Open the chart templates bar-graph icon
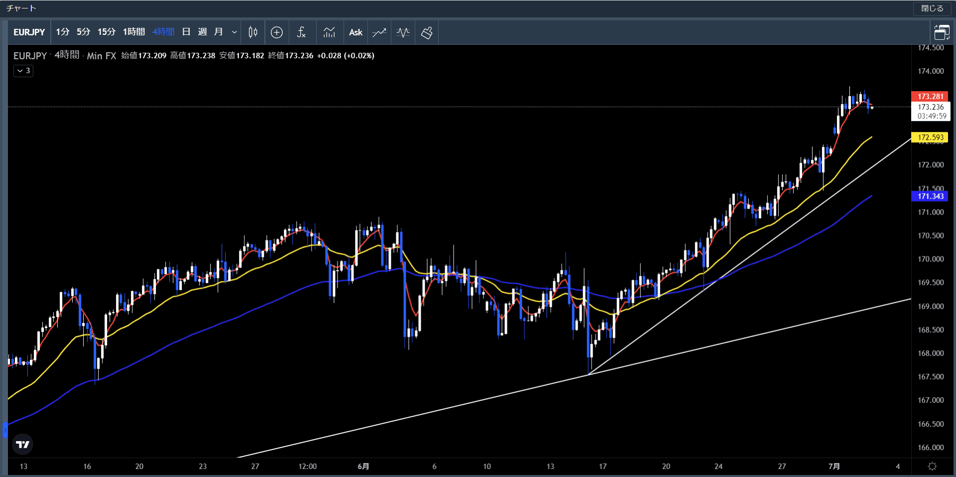Image resolution: width=956 pixels, height=477 pixels. point(329,32)
